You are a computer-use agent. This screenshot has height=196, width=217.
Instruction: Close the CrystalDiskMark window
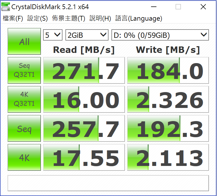(203, 7)
